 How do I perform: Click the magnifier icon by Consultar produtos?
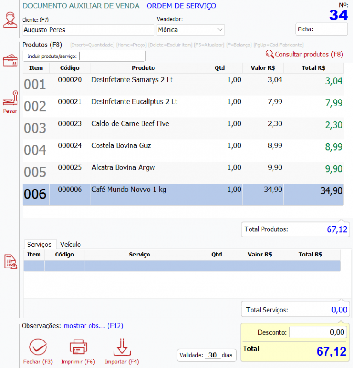click(269, 54)
